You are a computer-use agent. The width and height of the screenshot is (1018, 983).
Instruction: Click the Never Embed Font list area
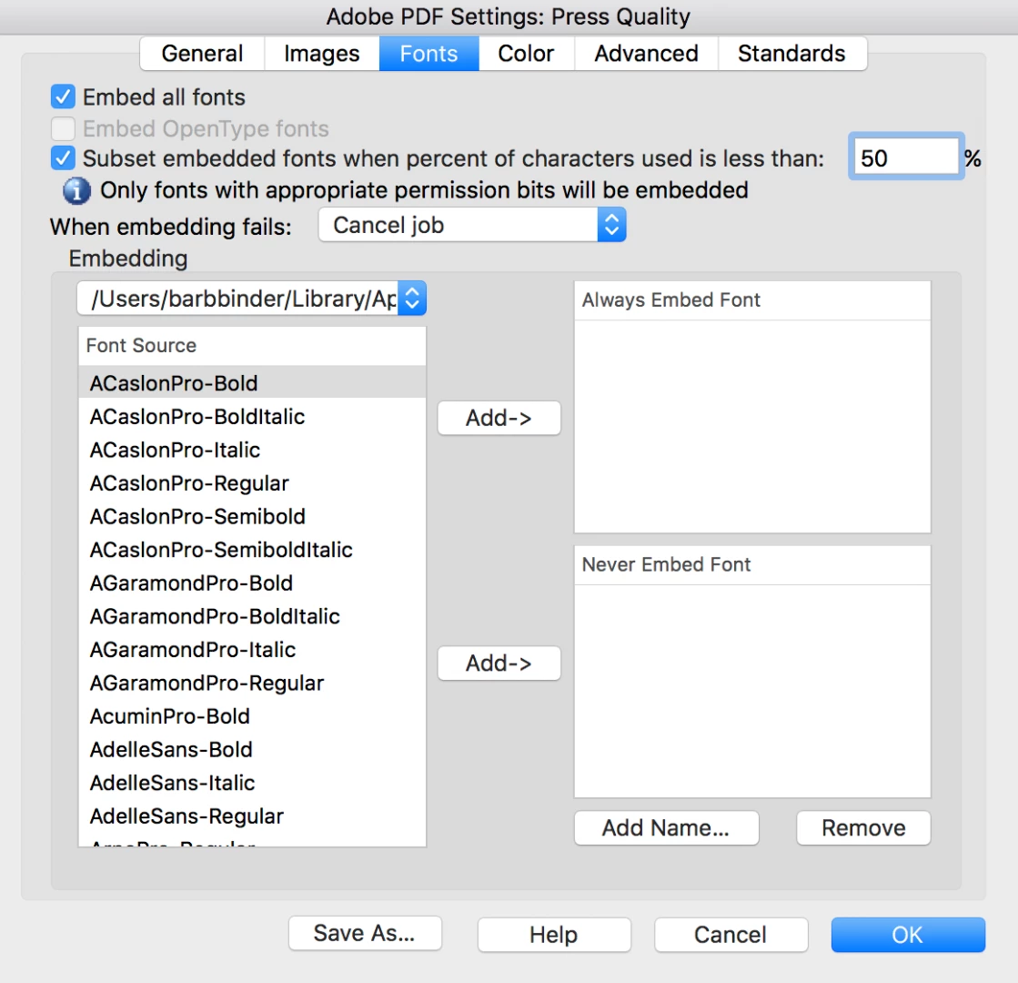click(752, 691)
